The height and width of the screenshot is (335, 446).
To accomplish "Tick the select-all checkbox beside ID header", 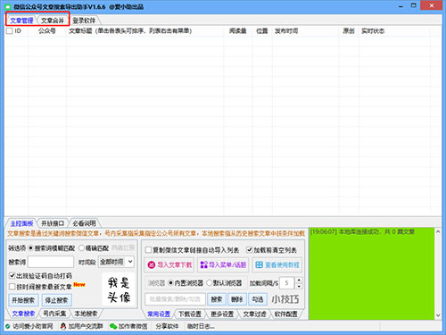I will (x=9, y=31).
